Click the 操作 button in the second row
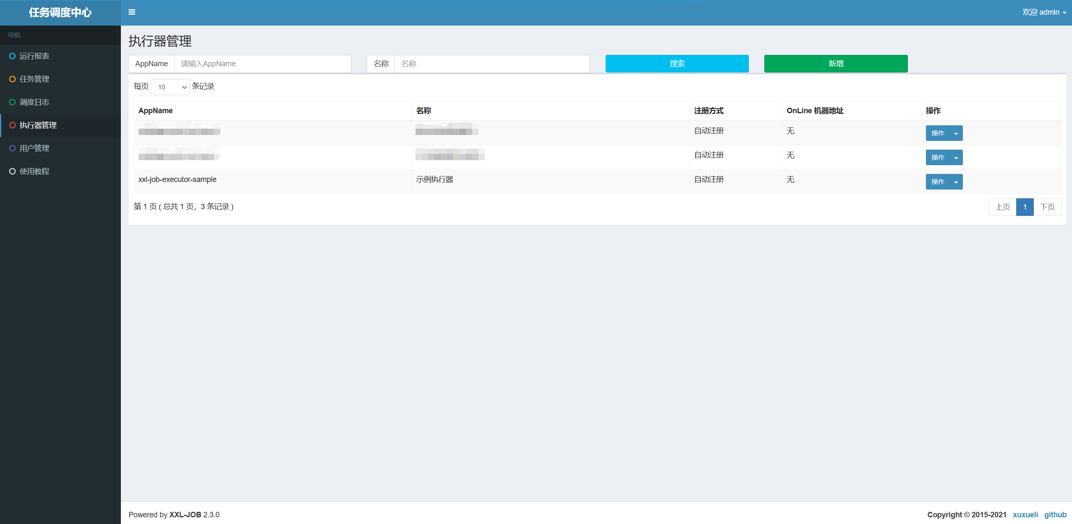The height and width of the screenshot is (524, 1072). [937, 158]
